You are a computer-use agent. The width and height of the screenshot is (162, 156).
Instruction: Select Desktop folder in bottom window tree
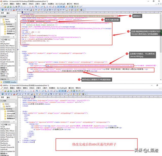pos(9,109)
